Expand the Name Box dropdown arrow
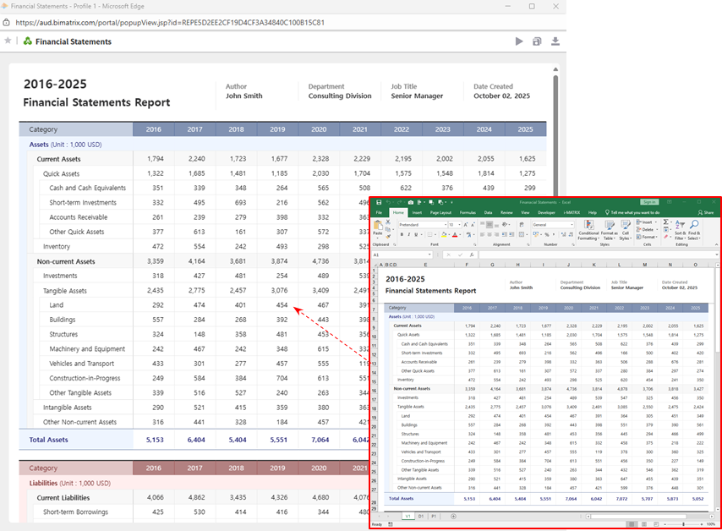 click(429, 254)
